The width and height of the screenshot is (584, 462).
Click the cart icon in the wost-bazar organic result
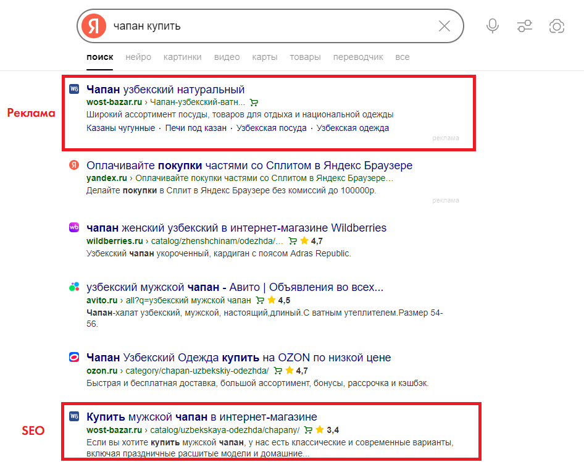click(308, 430)
